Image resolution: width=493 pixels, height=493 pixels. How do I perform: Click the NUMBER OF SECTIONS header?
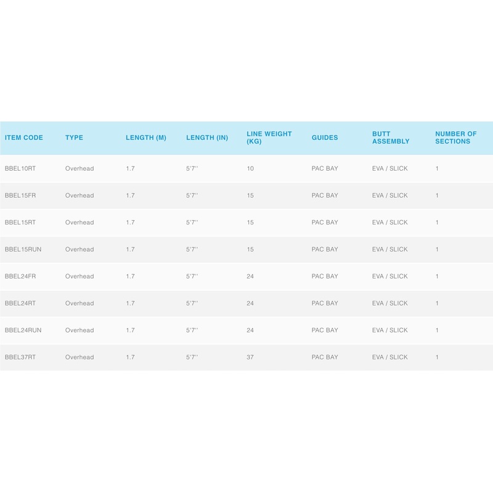pos(456,137)
